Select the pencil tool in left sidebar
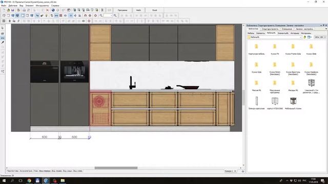The image size is (328, 184). (x=3, y=42)
